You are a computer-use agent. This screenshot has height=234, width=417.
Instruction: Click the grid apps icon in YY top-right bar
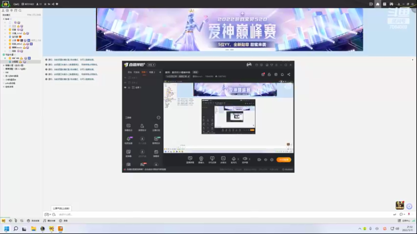tap(384, 4)
